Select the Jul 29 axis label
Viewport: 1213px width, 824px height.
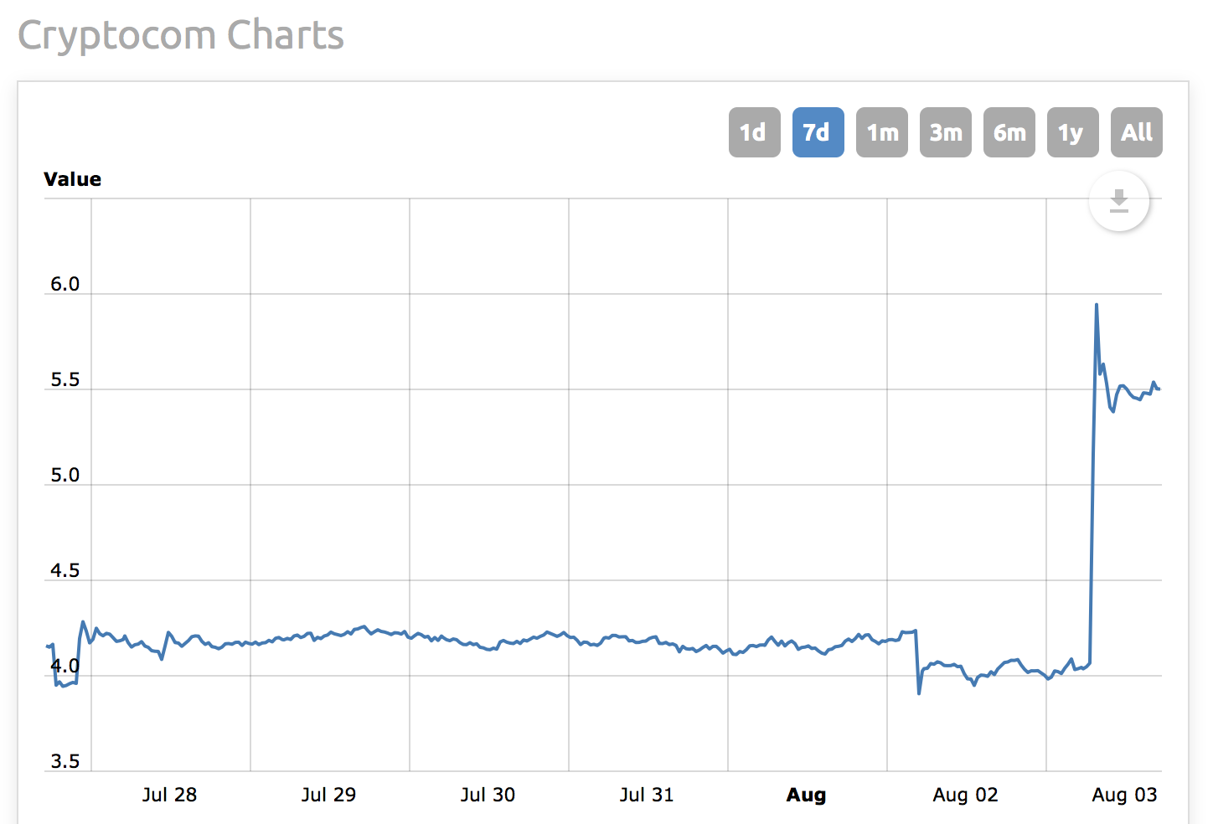pyautogui.click(x=328, y=795)
